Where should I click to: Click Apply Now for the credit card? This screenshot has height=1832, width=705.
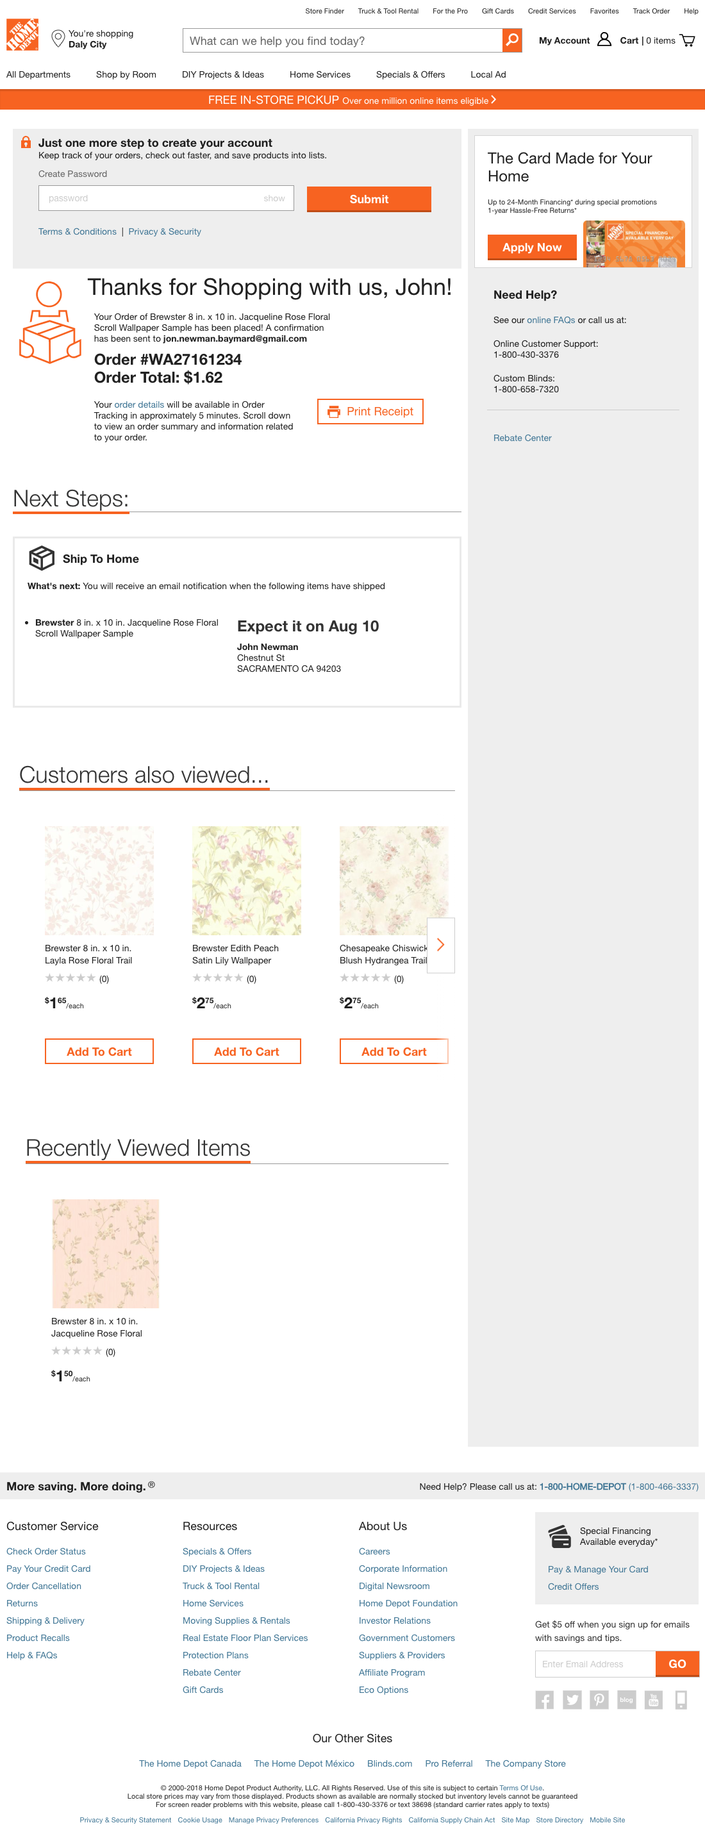[532, 247]
